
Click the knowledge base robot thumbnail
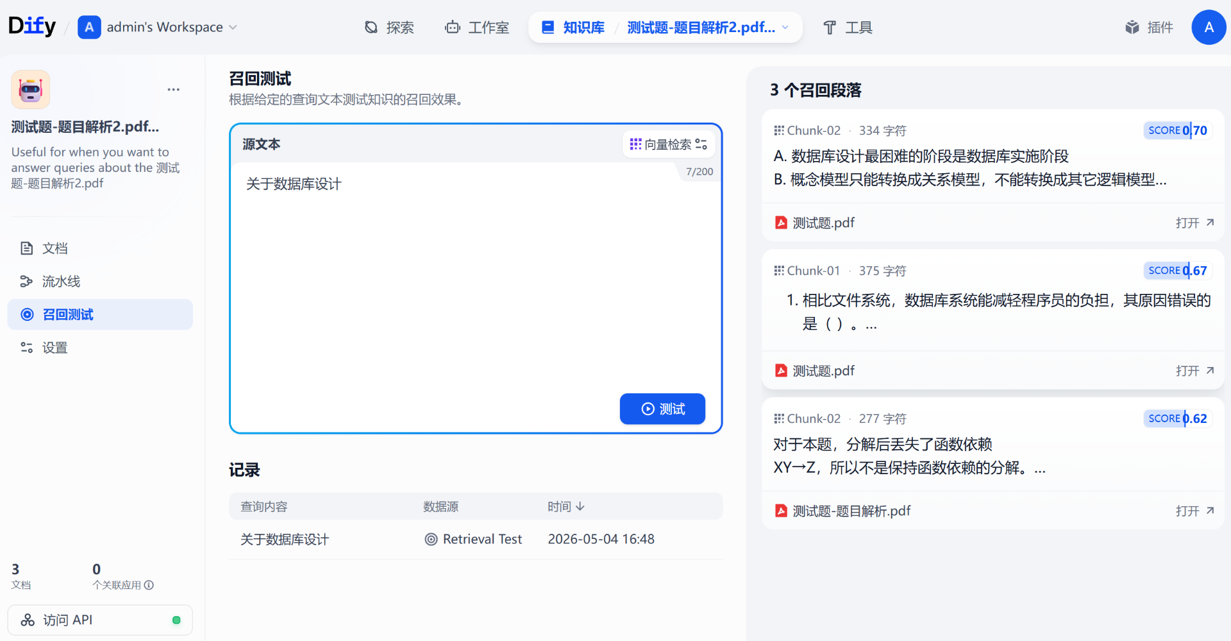(30, 90)
